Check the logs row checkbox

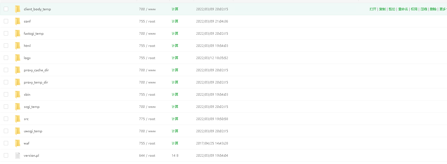6,58
